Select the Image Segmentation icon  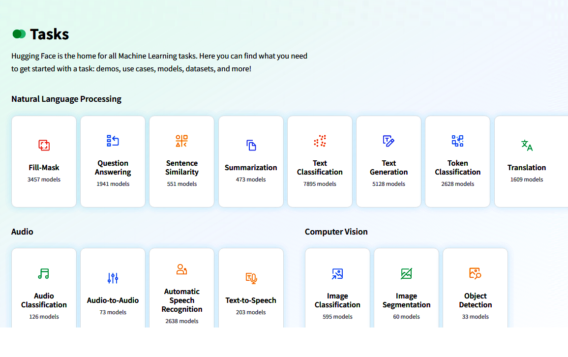click(x=406, y=274)
